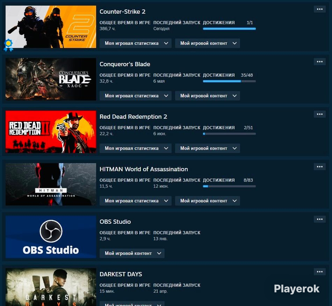Viewport: 332px width, 306px height.
Task: Click the Red Dead Redemption 2 cover image
Action: point(51,132)
